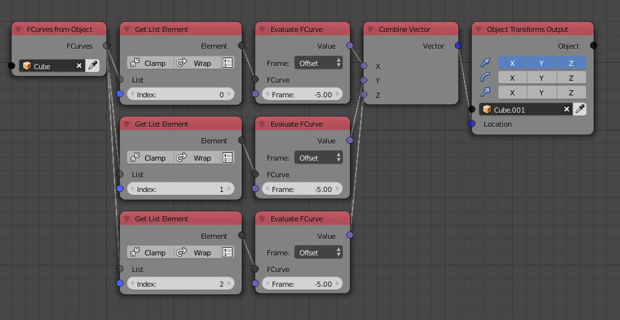Enable rotation Z in Object Transforms Output
The width and height of the screenshot is (620, 320).
[571, 77]
